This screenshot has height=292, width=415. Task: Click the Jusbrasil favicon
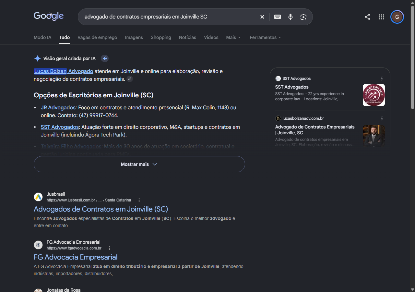pyautogui.click(x=38, y=197)
